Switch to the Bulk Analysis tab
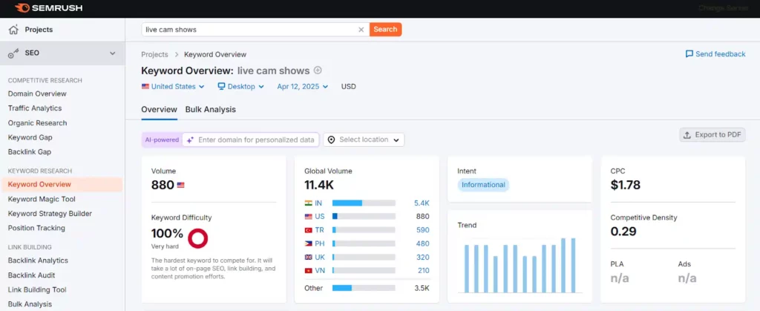Screen dimensions: 760x311 [210, 109]
